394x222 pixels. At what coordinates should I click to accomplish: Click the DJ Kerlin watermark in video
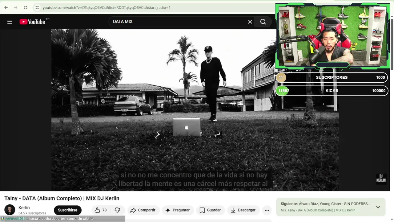click(381, 178)
